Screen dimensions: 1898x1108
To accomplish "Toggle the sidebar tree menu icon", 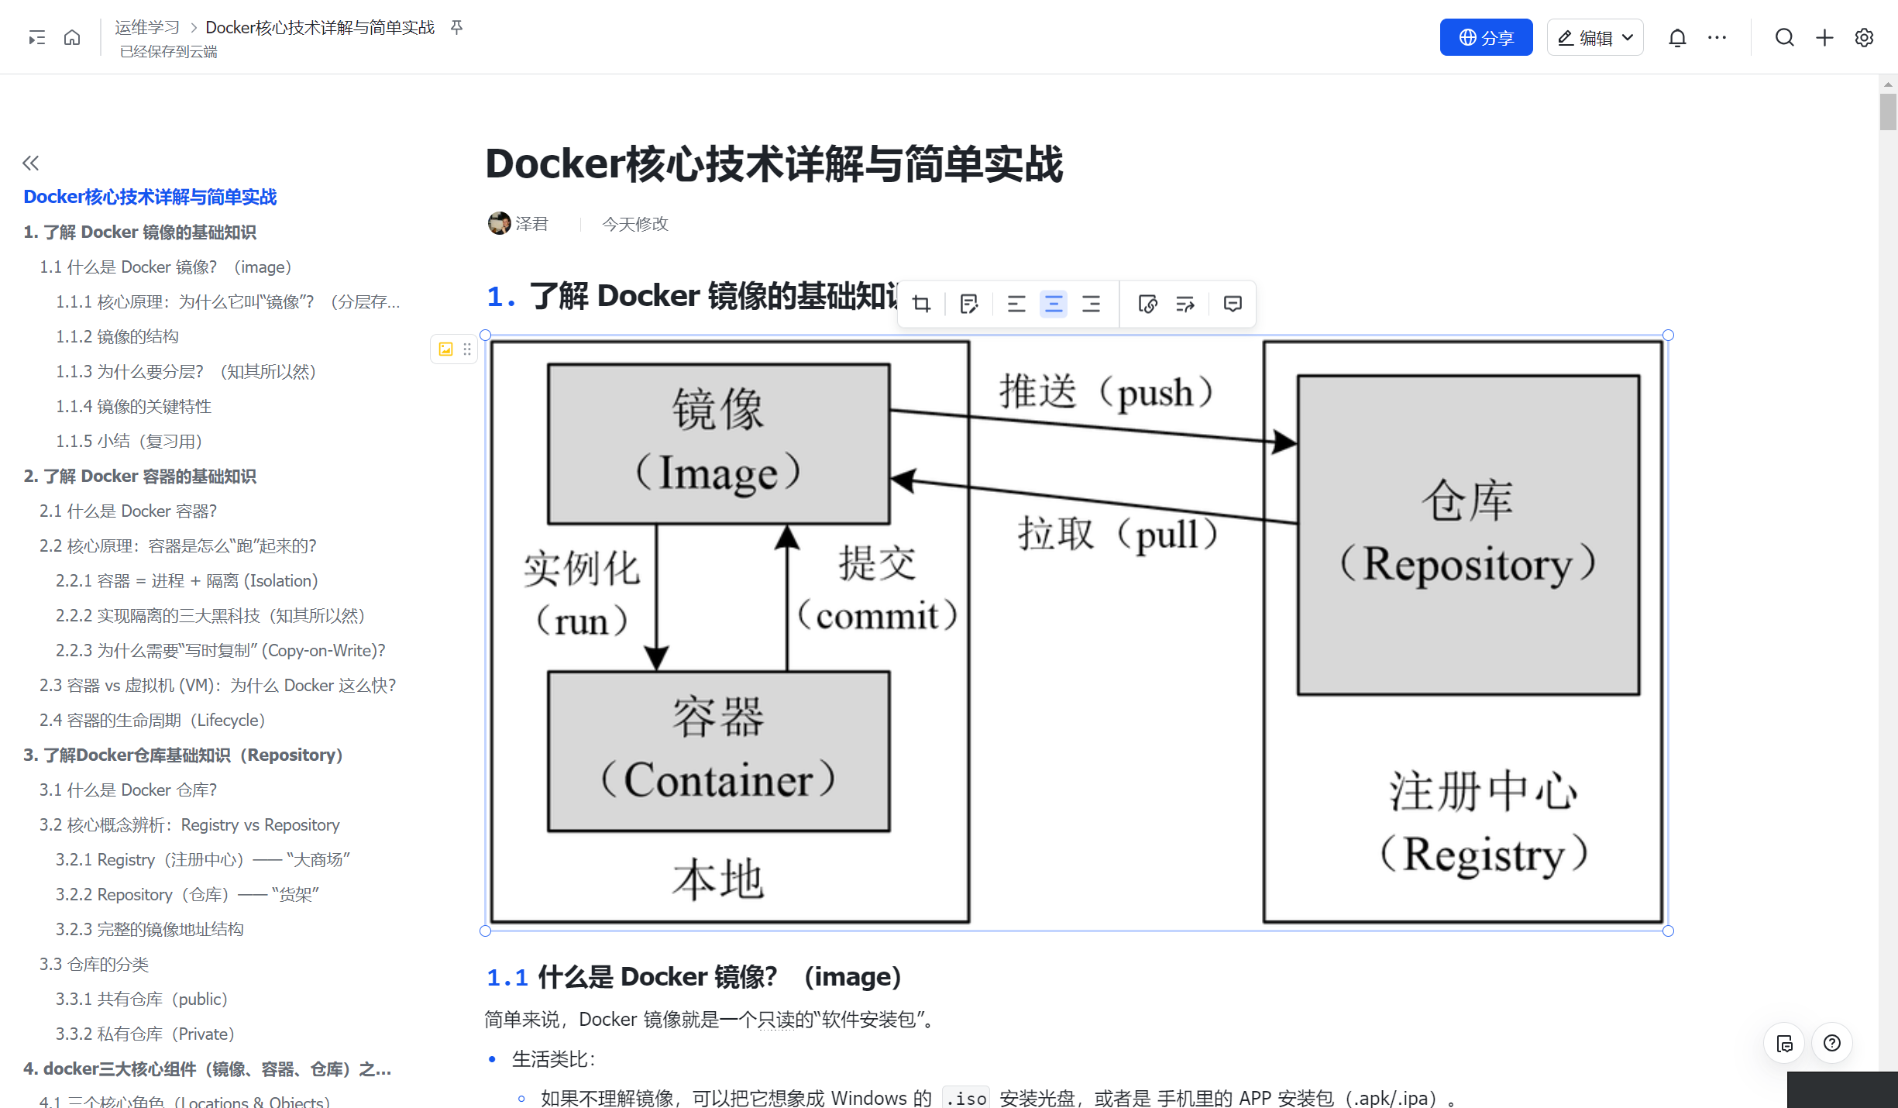I will coord(36,38).
